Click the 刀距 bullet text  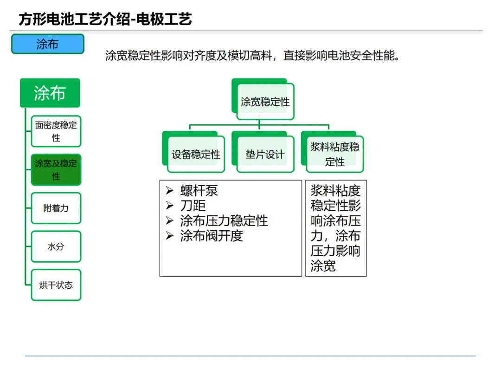tap(193, 206)
